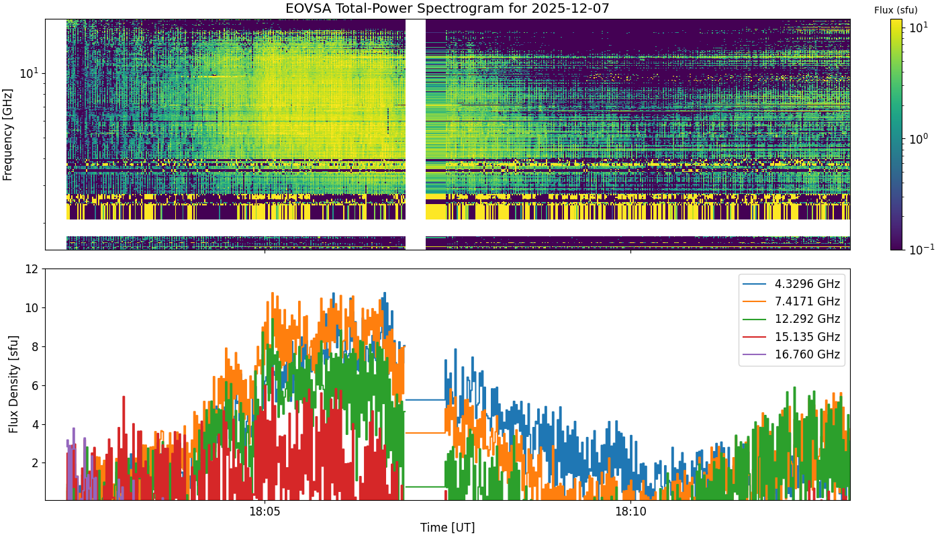Click the 18:10 time axis tick label

pyautogui.click(x=631, y=512)
